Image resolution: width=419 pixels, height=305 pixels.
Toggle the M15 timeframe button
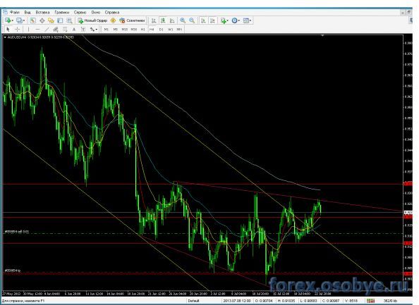(x=125, y=30)
